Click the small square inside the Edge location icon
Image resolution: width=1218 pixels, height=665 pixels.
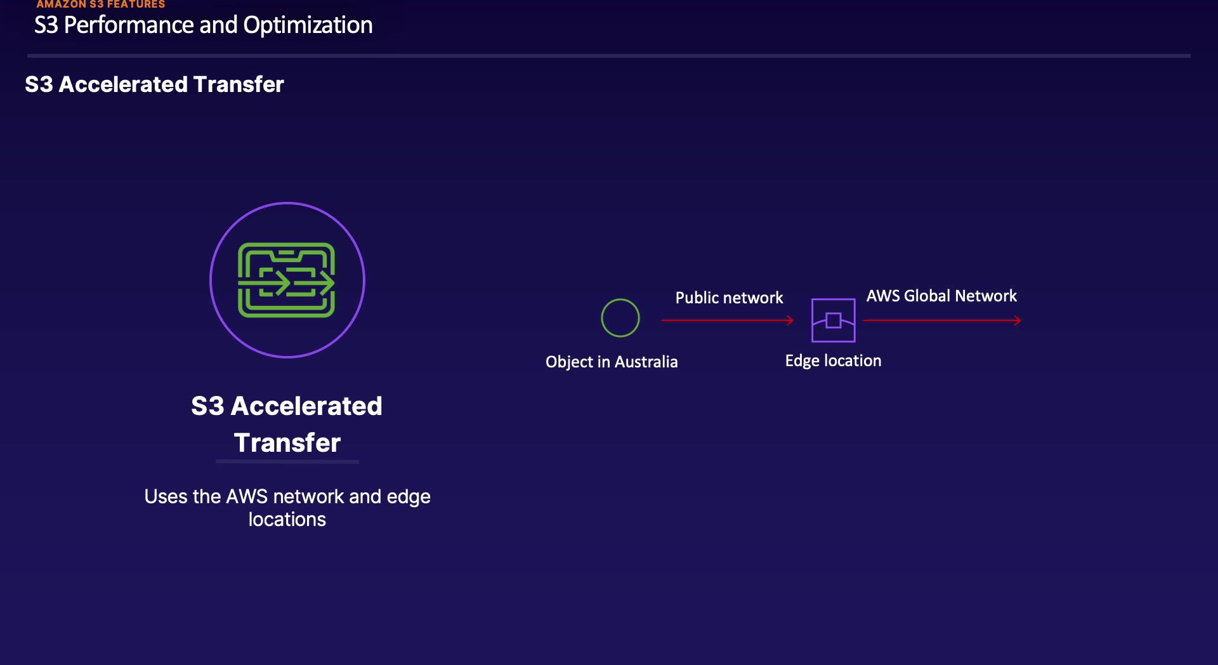pyautogui.click(x=834, y=320)
